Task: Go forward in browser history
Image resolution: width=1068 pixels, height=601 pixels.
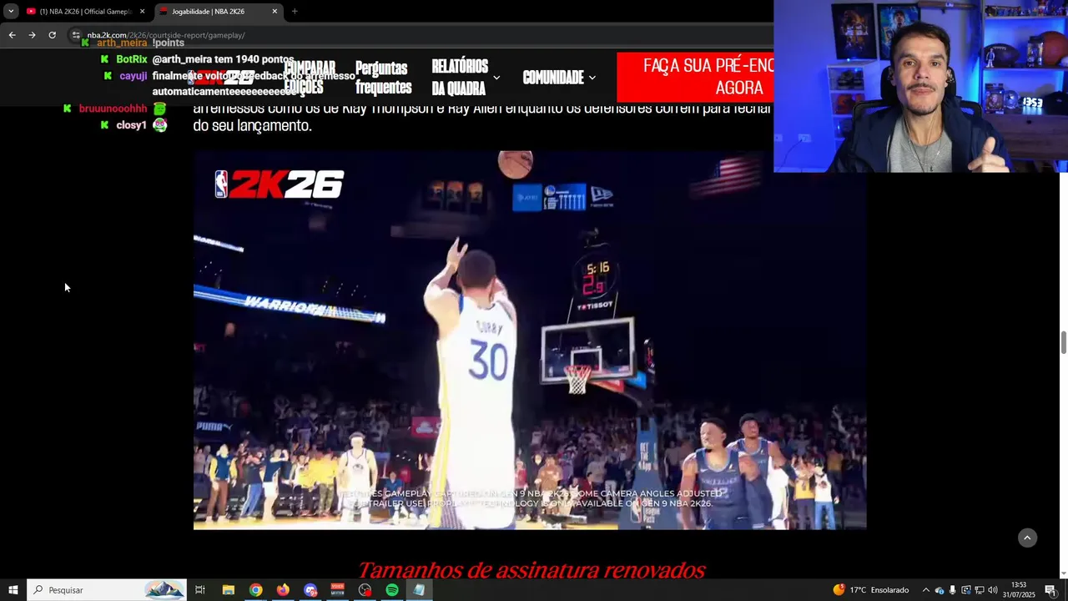Action: (32, 35)
